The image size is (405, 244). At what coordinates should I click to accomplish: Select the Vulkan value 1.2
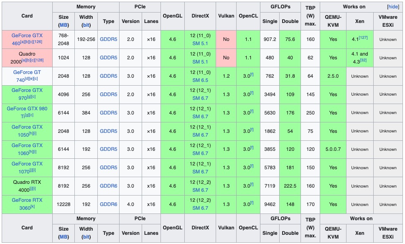(226, 76)
